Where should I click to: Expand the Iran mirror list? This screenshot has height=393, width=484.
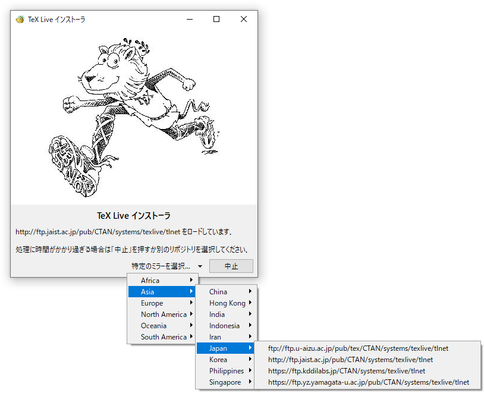point(227,337)
